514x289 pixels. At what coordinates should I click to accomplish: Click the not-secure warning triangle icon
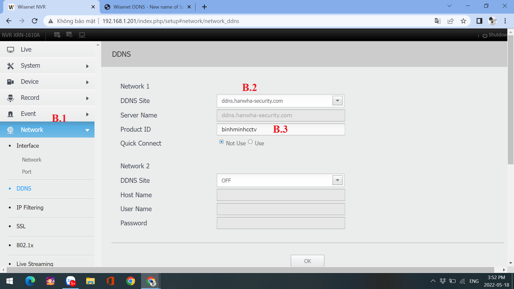tap(51, 21)
